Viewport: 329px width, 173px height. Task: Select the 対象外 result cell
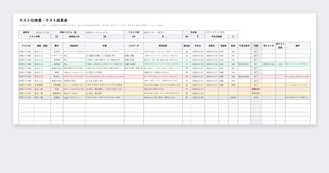click(x=233, y=97)
